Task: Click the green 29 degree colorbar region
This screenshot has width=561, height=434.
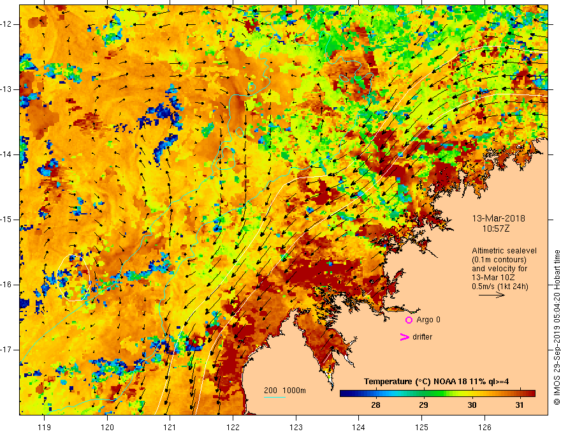Action: [x=423, y=394]
